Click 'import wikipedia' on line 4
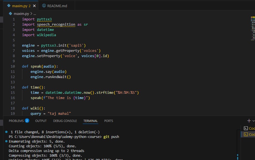Screen dimensions: 255x160 [39, 35]
